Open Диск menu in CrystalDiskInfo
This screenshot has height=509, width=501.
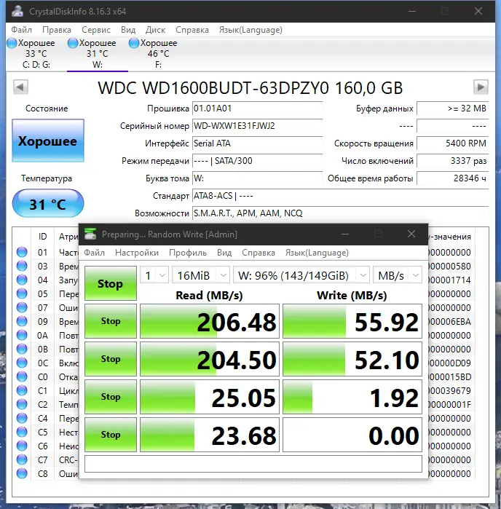[x=155, y=30]
